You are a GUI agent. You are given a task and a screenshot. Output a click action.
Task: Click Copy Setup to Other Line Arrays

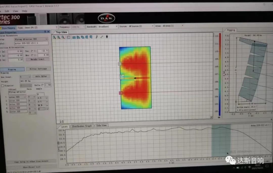coord(31,162)
